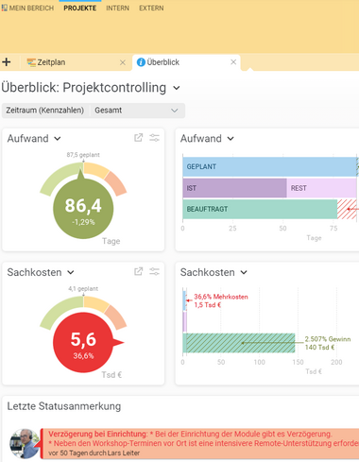Click the Überblick info icon

coord(141,62)
